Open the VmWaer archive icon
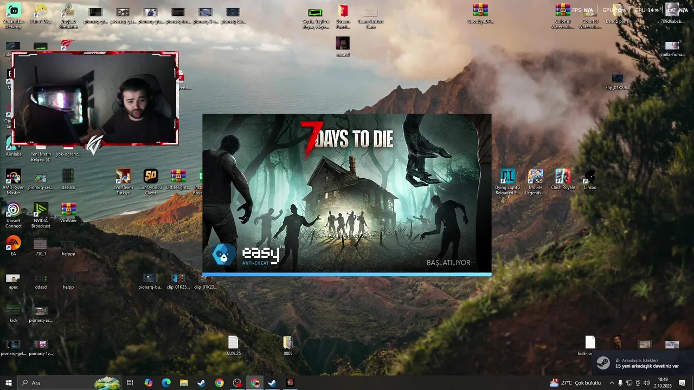 68,212
